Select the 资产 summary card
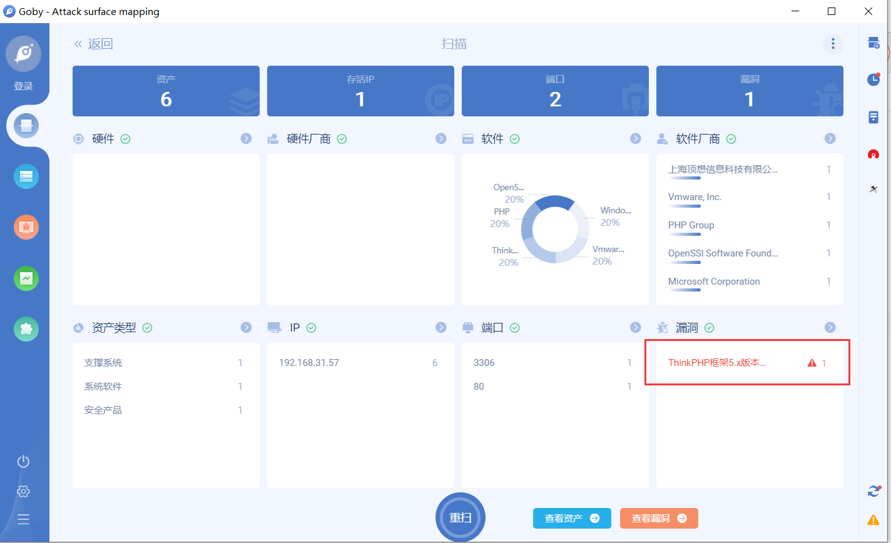 click(166, 91)
